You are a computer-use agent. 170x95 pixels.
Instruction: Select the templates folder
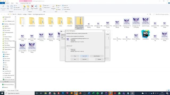point(70,22)
